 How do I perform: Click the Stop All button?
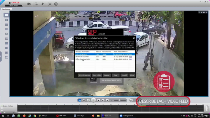click(x=124, y=75)
